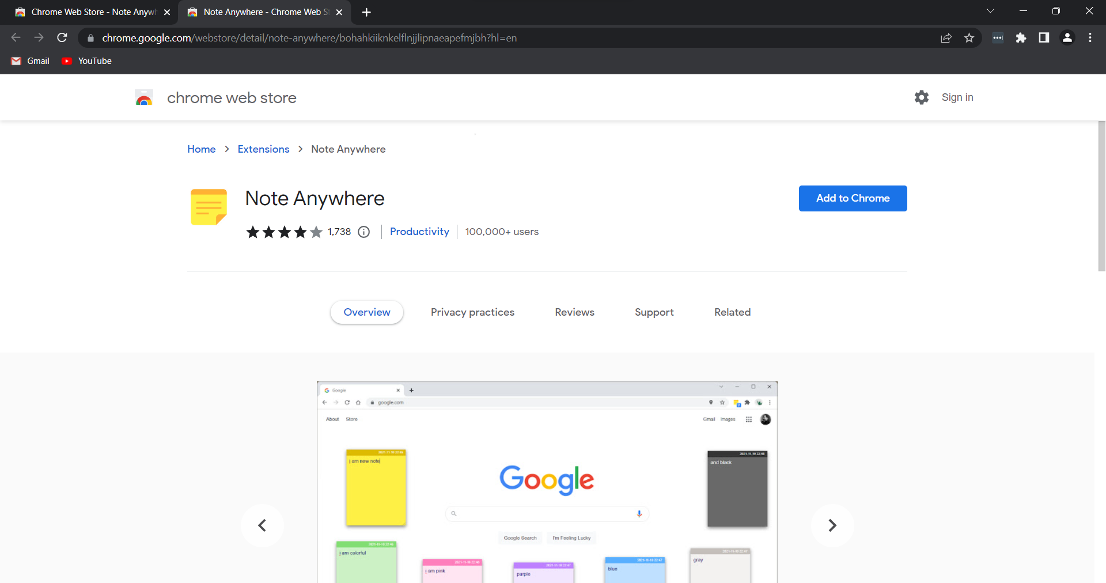Open the Privacy practices tab
This screenshot has width=1106, height=583.
tap(472, 312)
